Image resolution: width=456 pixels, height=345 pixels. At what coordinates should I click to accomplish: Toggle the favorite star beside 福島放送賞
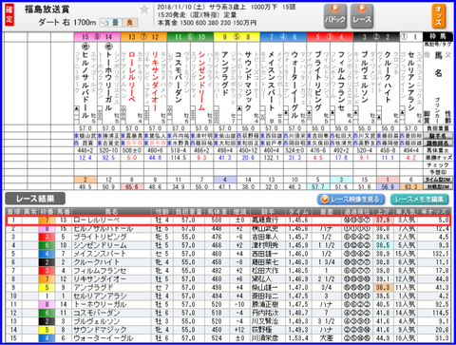144,10
